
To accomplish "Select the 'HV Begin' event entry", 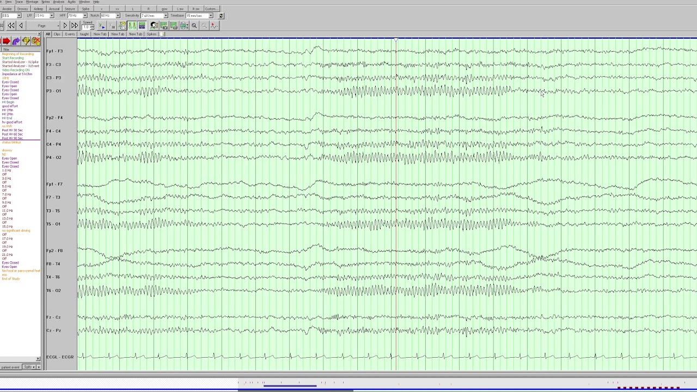I will 8,102.
